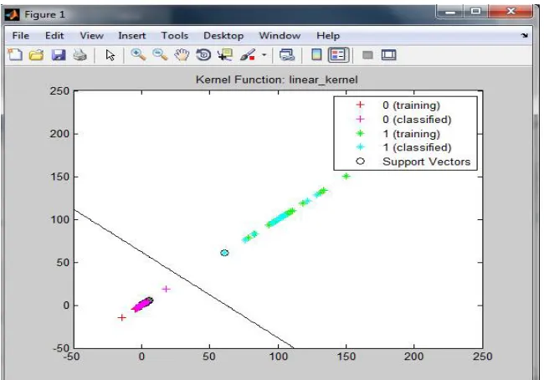Click the red plus data point below zero

pos(121,317)
